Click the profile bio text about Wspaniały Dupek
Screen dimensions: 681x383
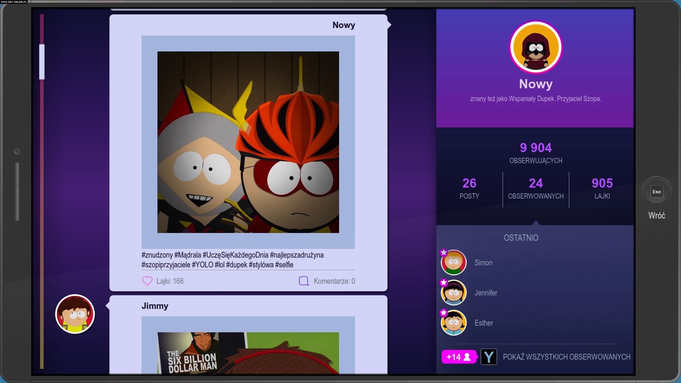coord(536,99)
